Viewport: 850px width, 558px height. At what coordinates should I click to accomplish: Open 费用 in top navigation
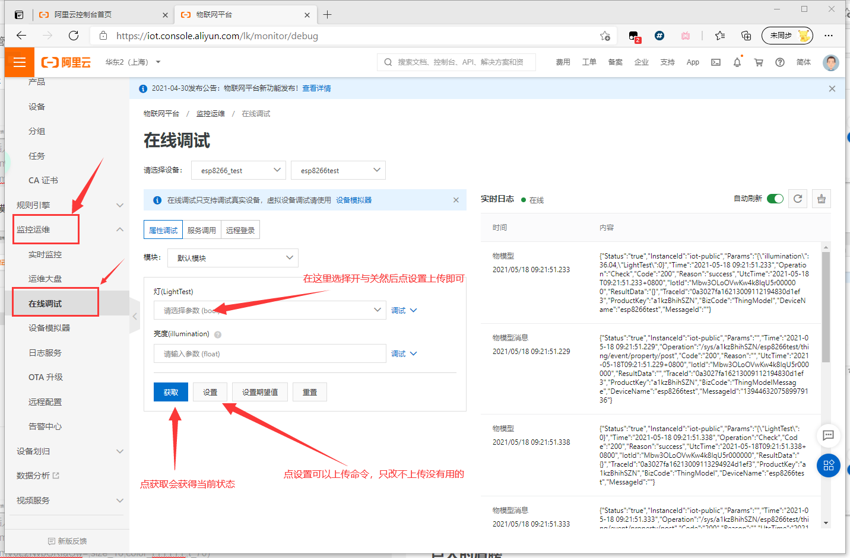pos(563,62)
